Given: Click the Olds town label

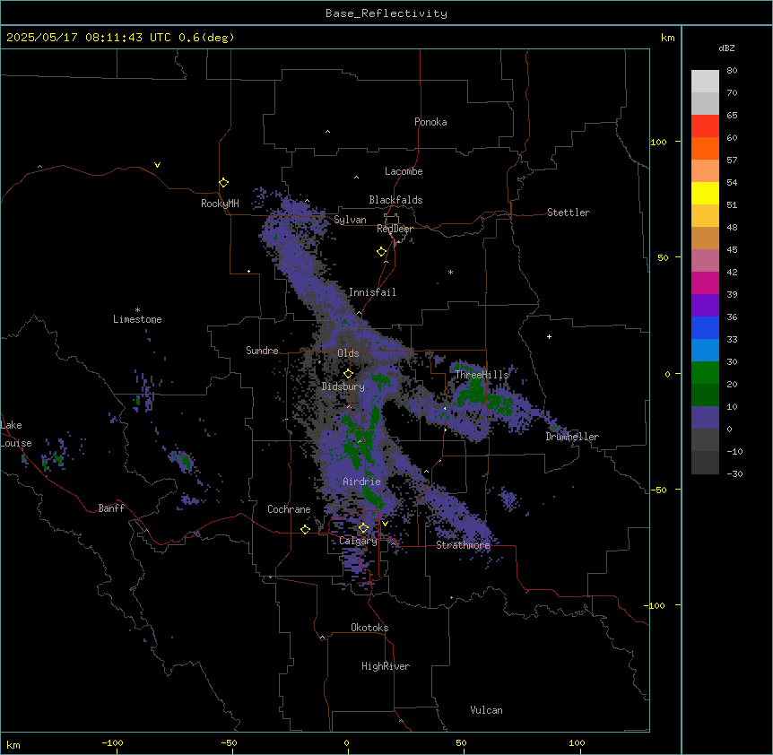Looking at the screenshot, I should coord(348,353).
